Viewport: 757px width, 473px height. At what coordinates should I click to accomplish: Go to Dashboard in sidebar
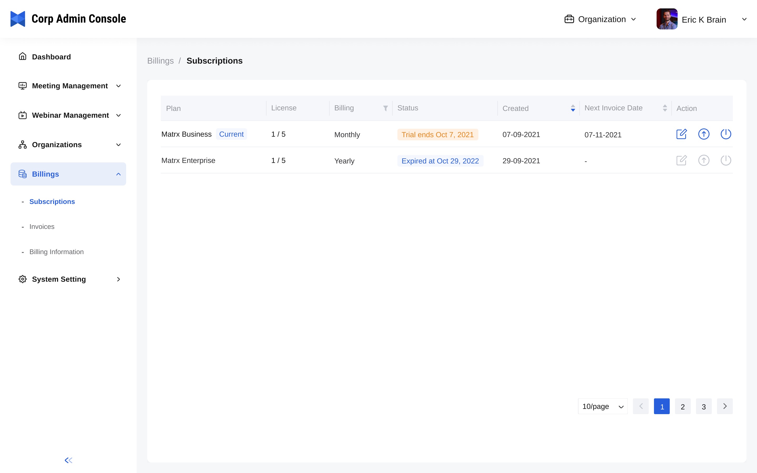click(51, 56)
